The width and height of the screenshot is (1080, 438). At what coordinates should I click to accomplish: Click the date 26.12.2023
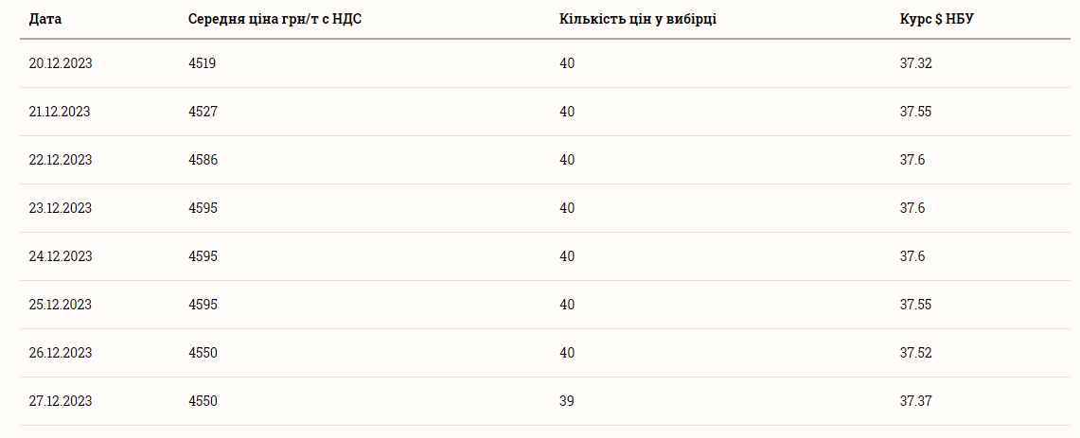pyautogui.click(x=61, y=353)
